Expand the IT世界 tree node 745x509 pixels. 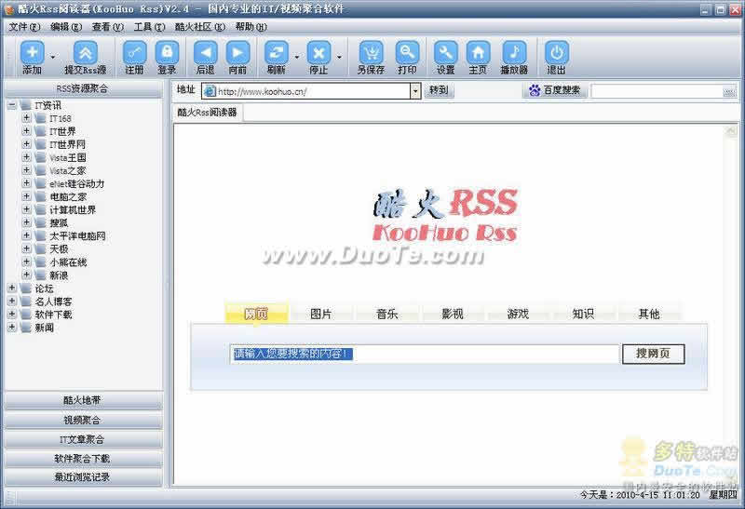[27, 131]
